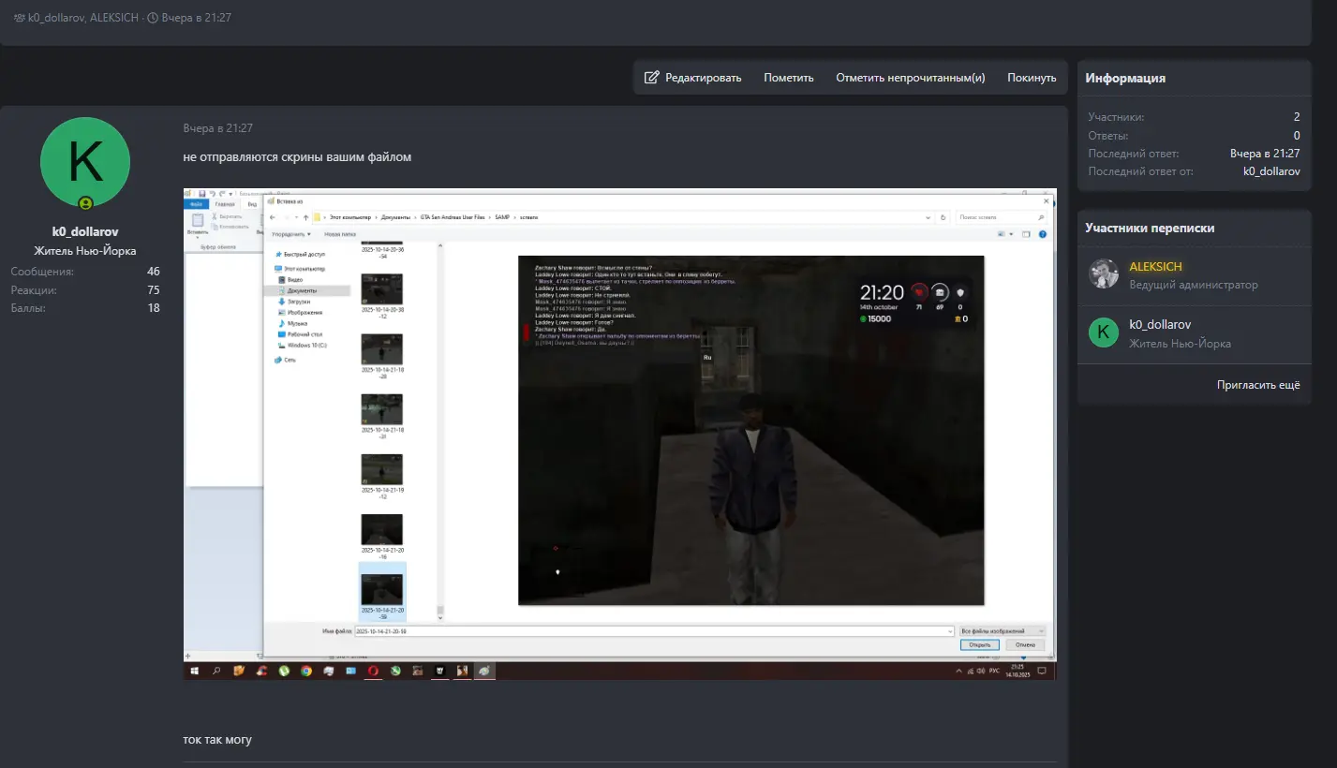The image size is (1337, 768).
Task: Open the large green K avatar of the poster
Action: click(x=85, y=162)
